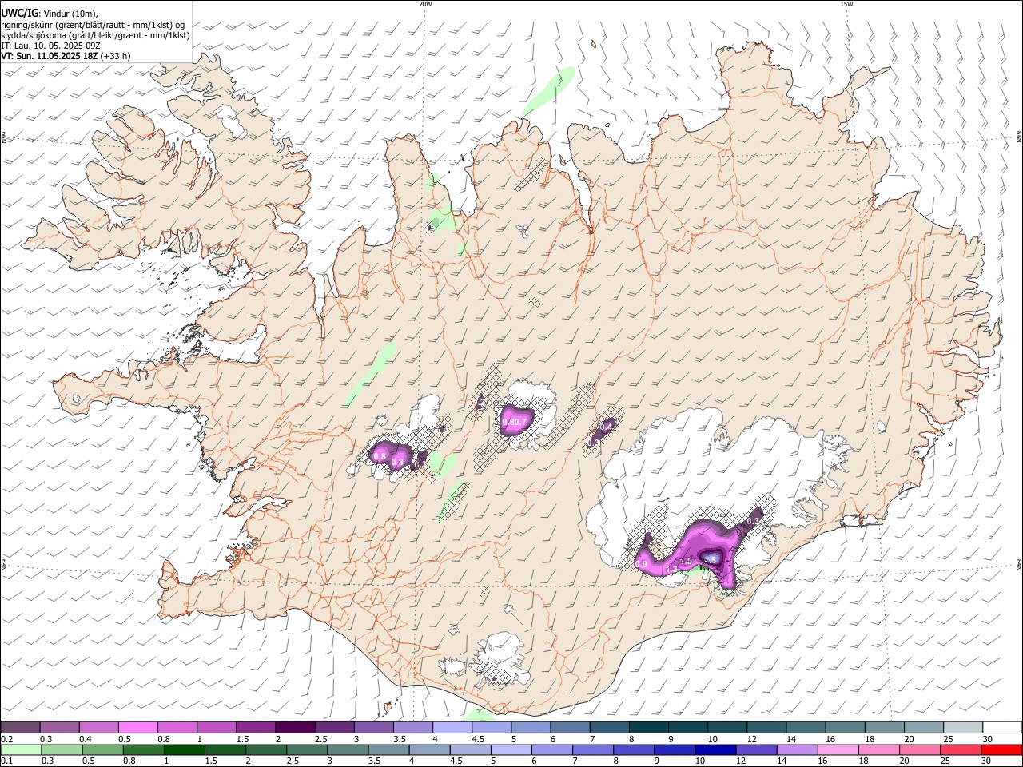The image size is (1023, 767).
Task: Click the 2.5 label on the snow scale
Action: [320, 739]
